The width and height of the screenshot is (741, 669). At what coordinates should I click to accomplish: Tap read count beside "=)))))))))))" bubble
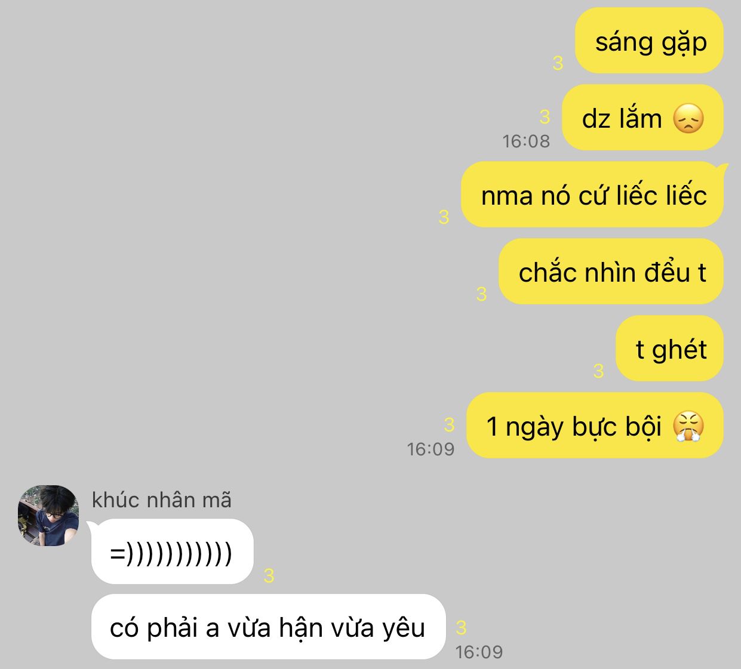click(x=269, y=576)
